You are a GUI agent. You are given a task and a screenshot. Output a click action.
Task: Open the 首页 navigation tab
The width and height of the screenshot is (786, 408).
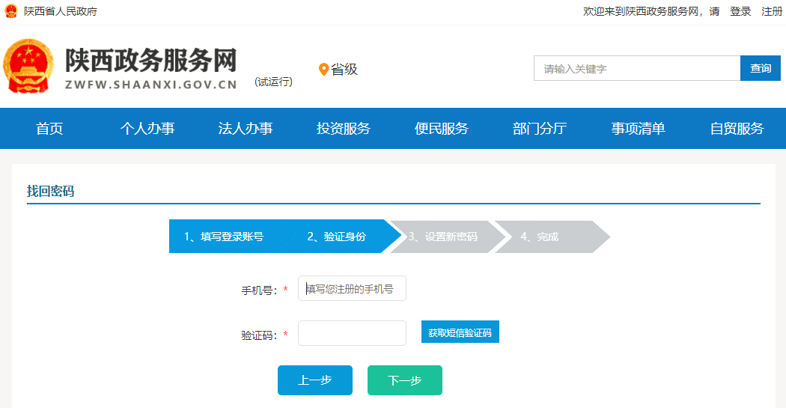[x=49, y=129]
